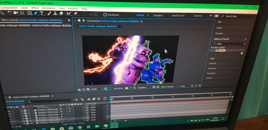This screenshot has height=130, width=268.
Task: Pick the Clone Stamp tool
Action: (55, 13)
